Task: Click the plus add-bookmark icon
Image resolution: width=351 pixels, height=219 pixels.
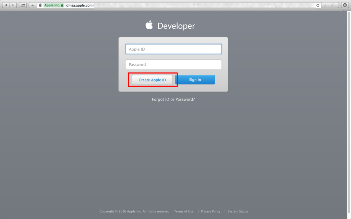Action: pos(33,5)
